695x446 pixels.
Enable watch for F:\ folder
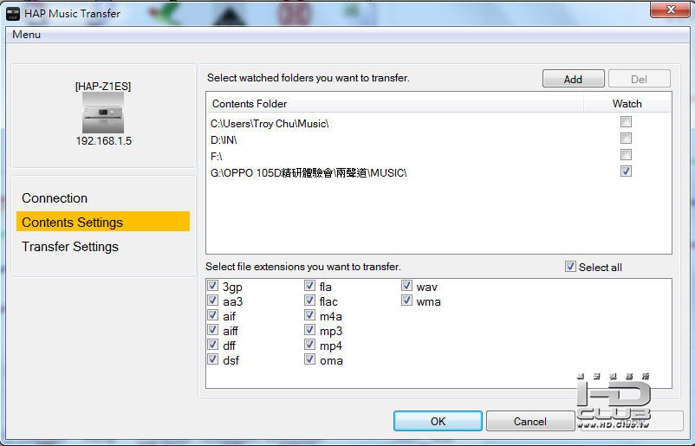[626, 154]
